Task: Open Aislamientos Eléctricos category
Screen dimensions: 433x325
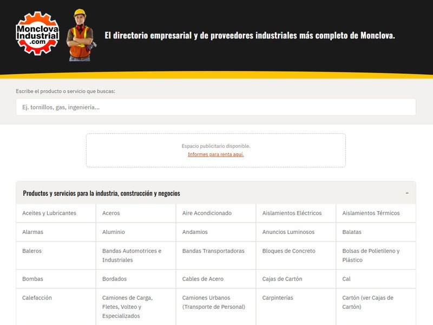Action: tap(292, 213)
